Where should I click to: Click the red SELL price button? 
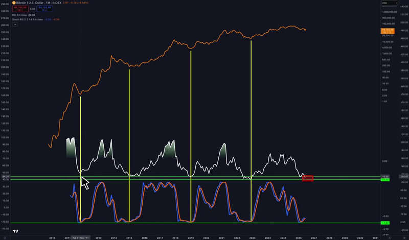coord(20,9)
